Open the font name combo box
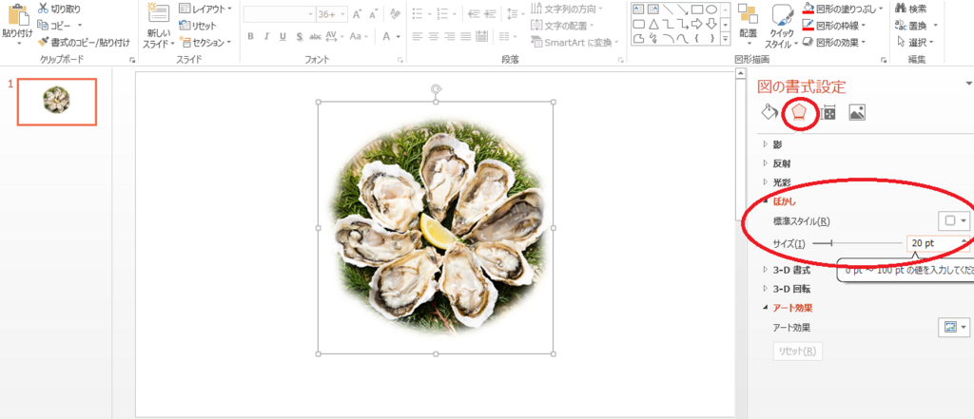974x419 pixels. [279, 13]
